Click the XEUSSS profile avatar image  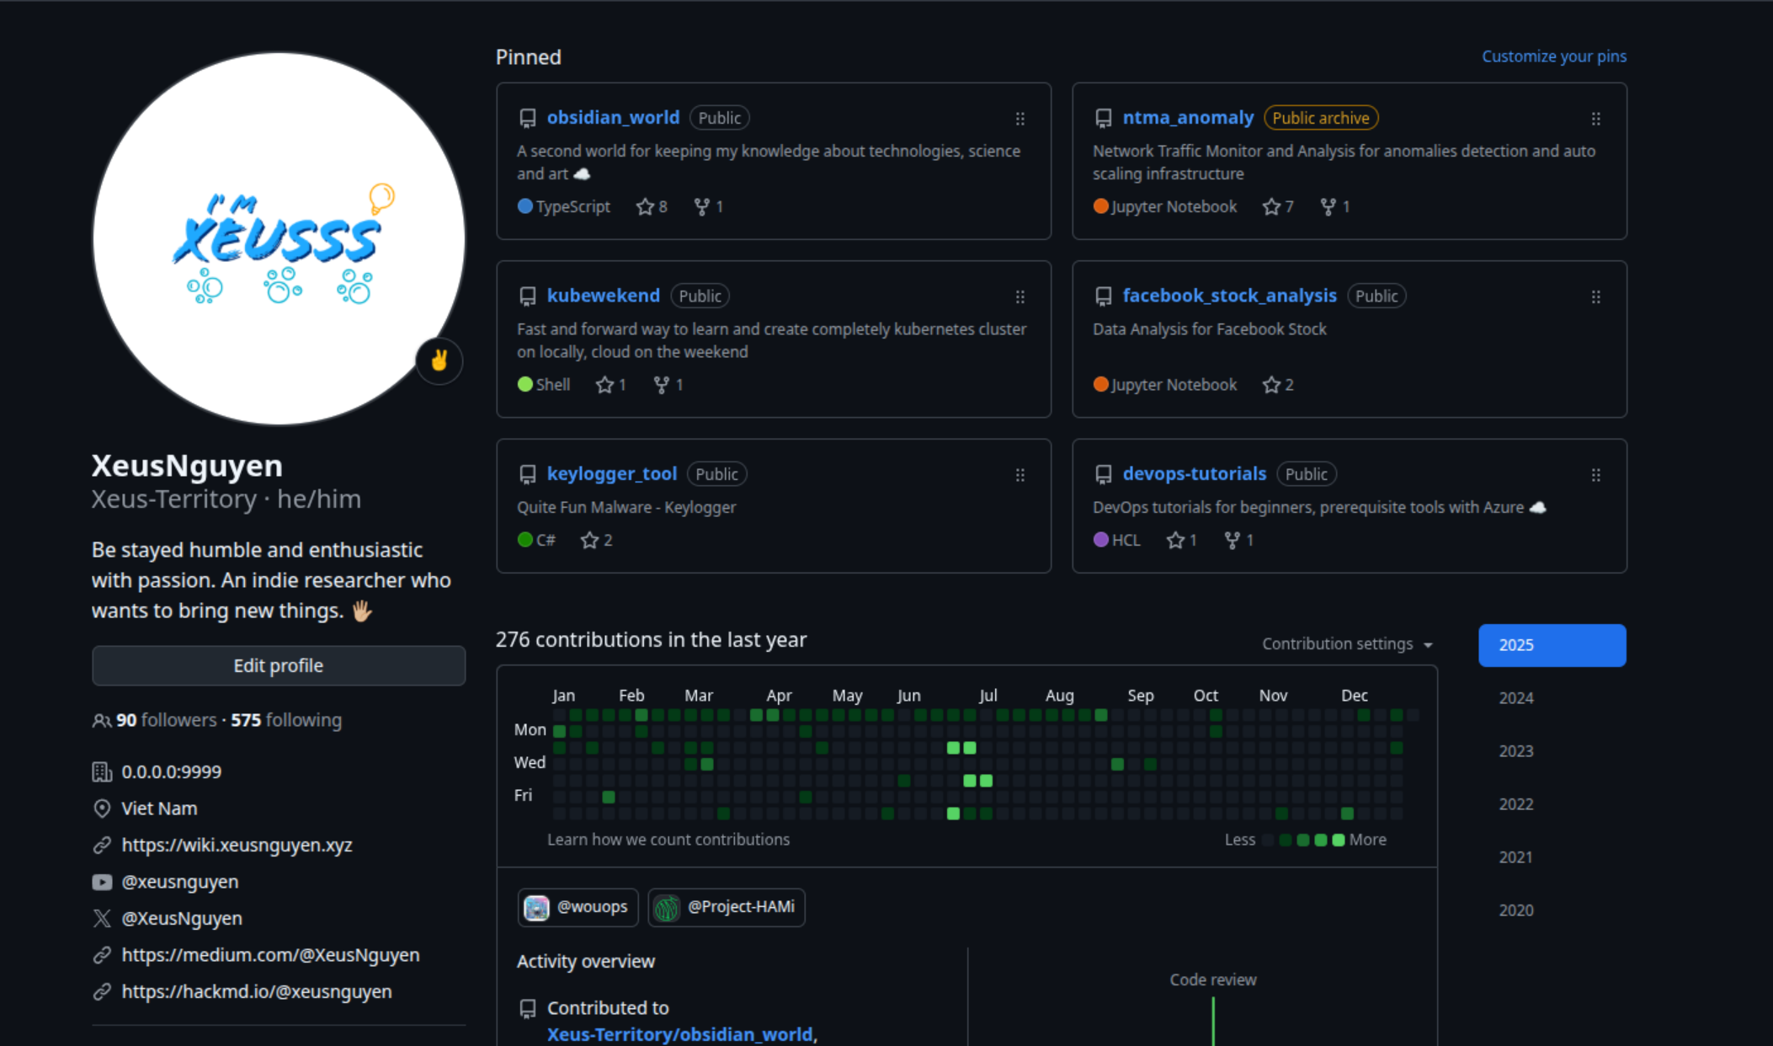coord(278,238)
